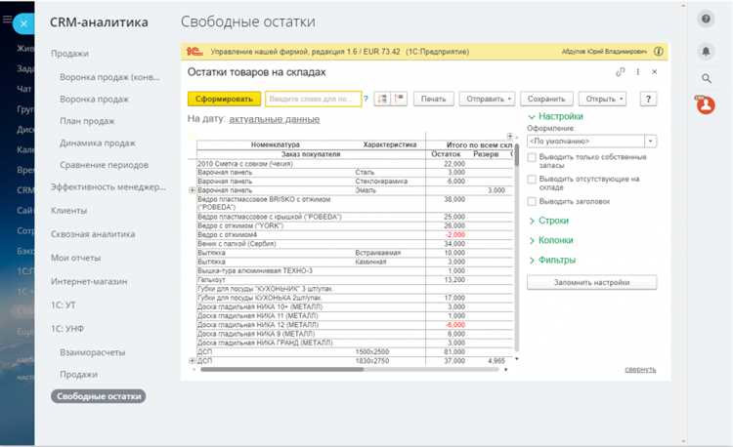Open Взаиморасчеты menu item
Screen dimensions: 733x447
[x=92, y=352]
